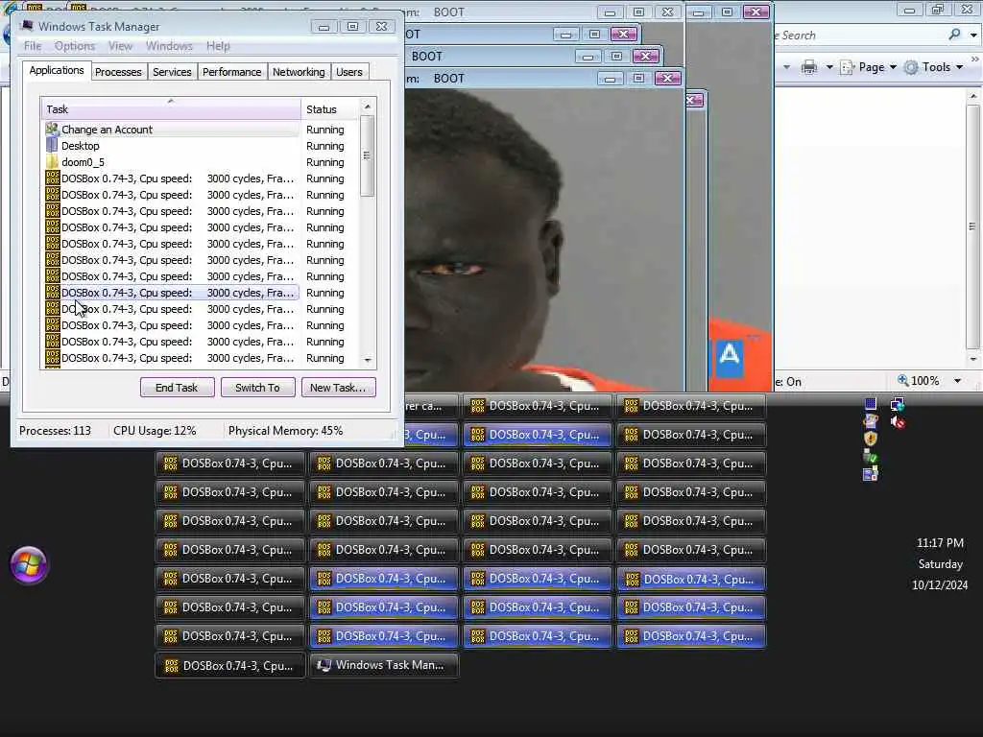
Task: Show hidden IE toolbar items via chevron
Action: pyautogui.click(x=975, y=59)
